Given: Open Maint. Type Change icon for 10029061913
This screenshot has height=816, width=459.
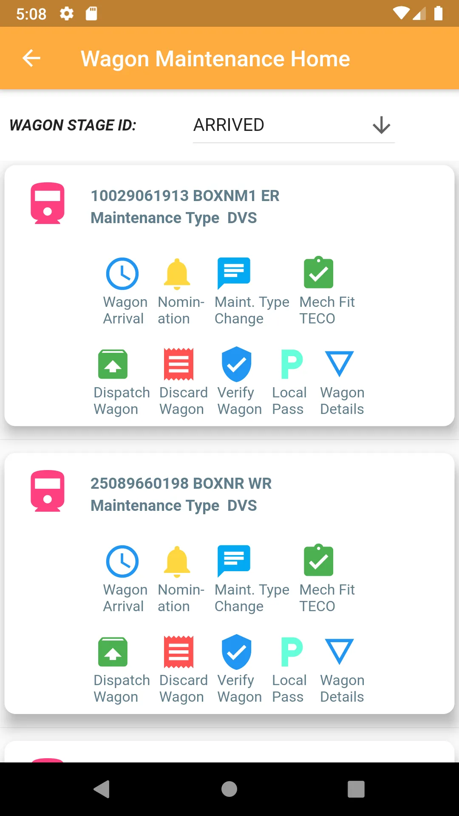Looking at the screenshot, I should pos(234,273).
